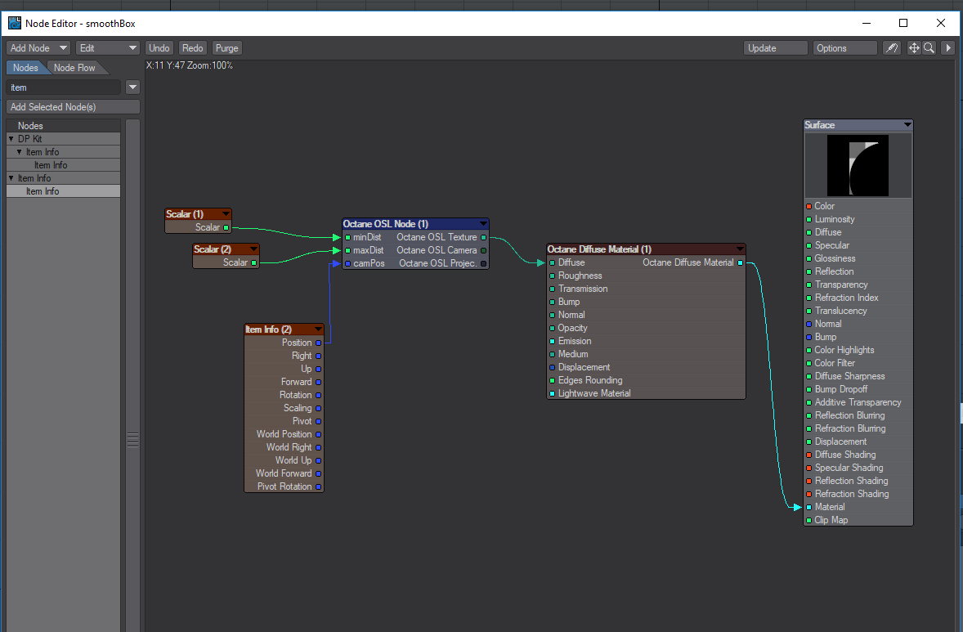The height and width of the screenshot is (632, 963).
Task: Click the minDist input connector on OSL node
Action: pos(347,237)
